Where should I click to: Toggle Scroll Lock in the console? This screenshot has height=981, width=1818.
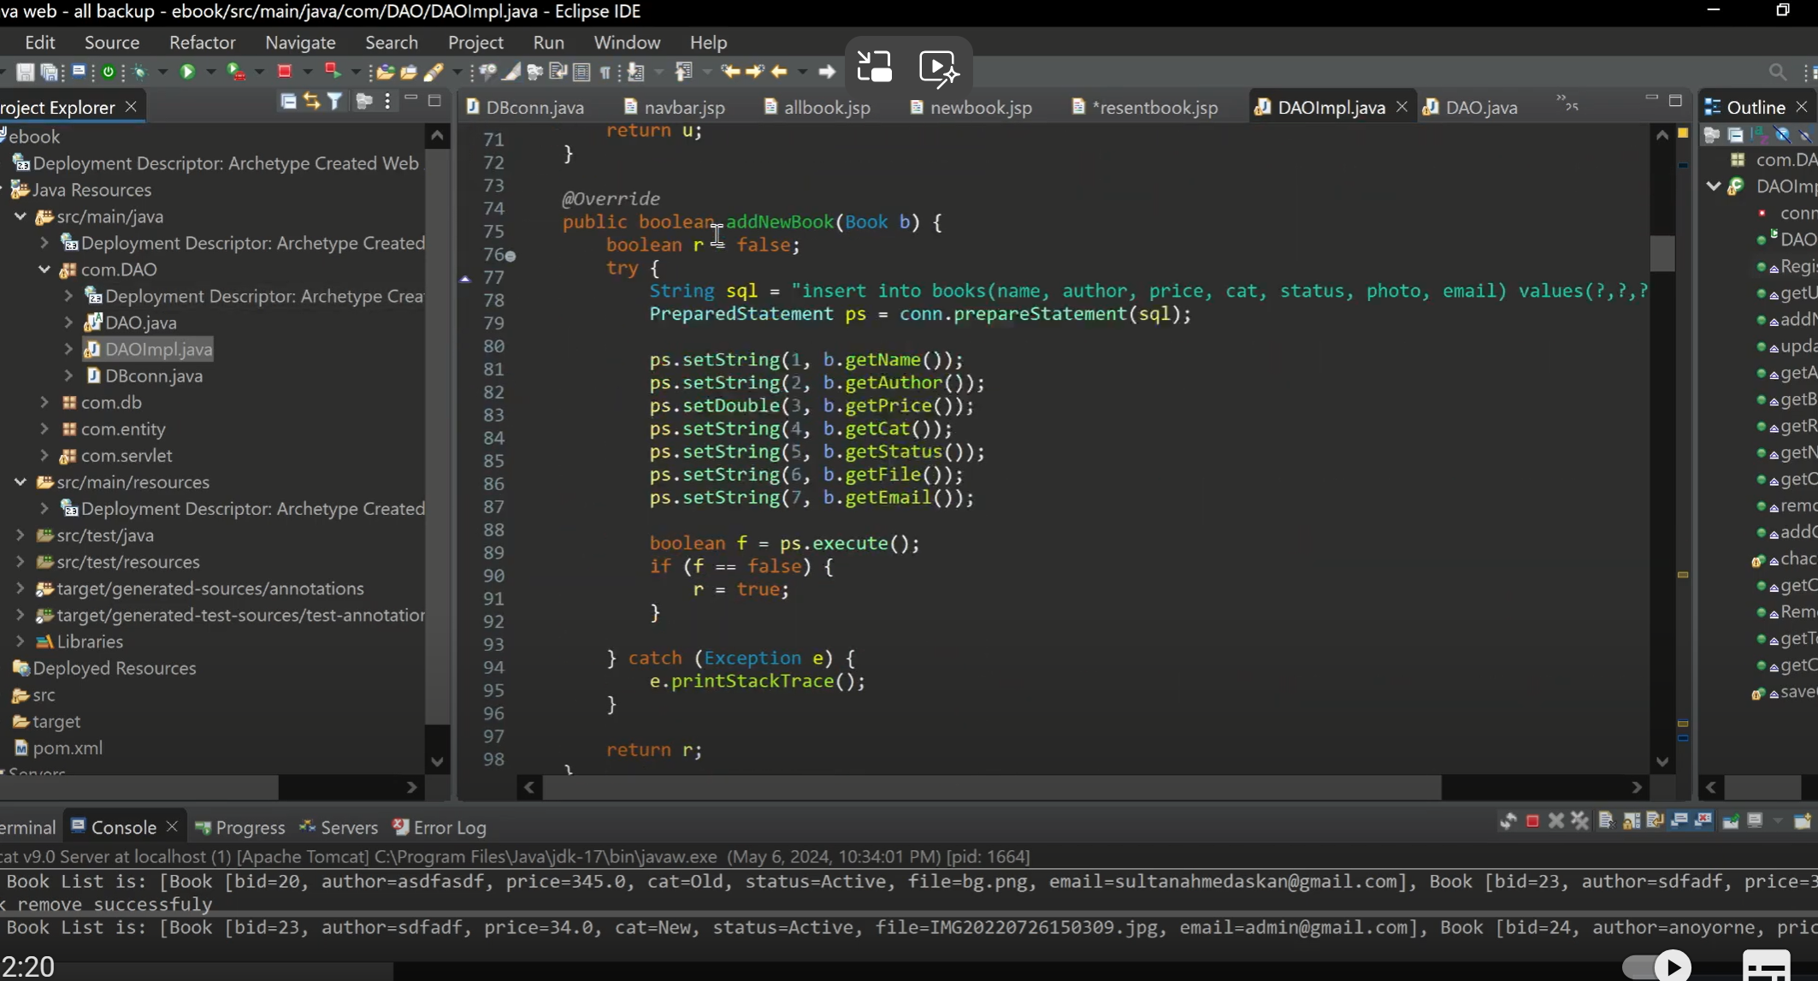pyautogui.click(x=1631, y=821)
